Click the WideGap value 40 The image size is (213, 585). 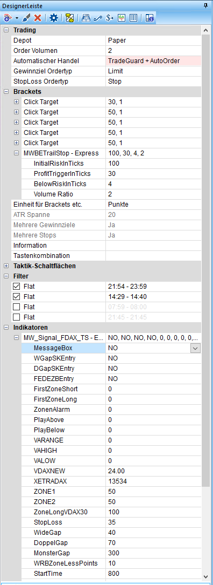click(x=153, y=533)
